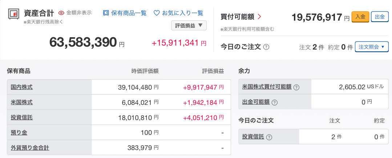Click help icon next to 出金可能額
This screenshot has height=158, width=392.
pyautogui.click(x=274, y=102)
